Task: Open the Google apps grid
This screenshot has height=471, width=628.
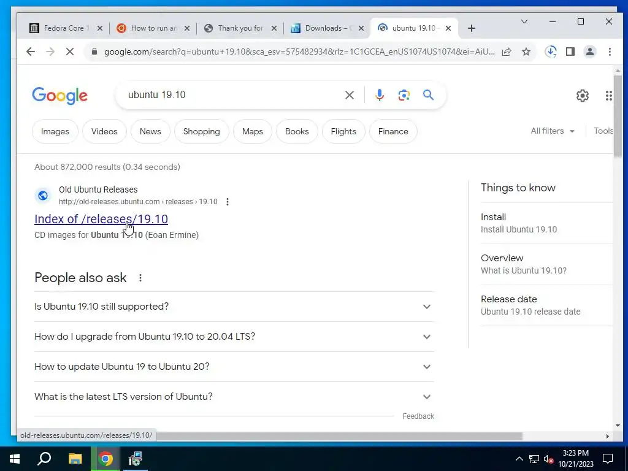Action: tap(609, 96)
